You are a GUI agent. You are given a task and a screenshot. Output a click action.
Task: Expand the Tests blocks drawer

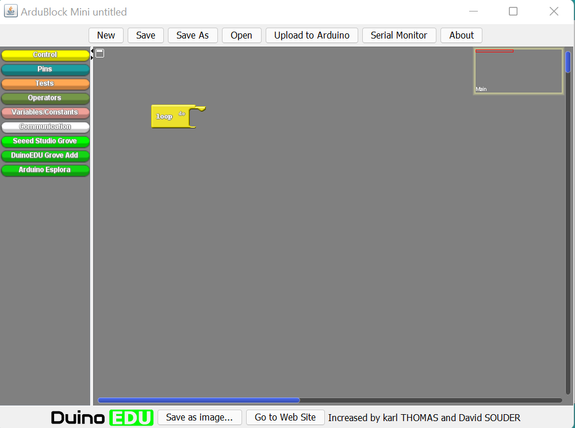click(x=45, y=84)
